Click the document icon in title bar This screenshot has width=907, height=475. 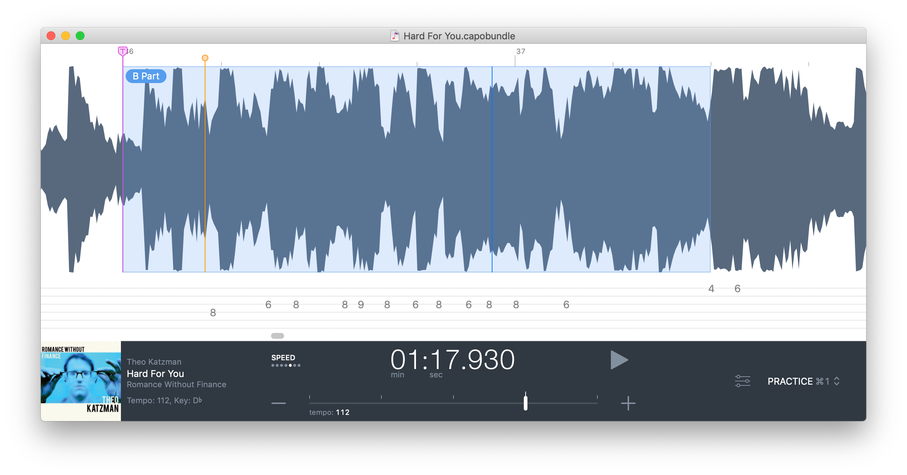(x=394, y=36)
